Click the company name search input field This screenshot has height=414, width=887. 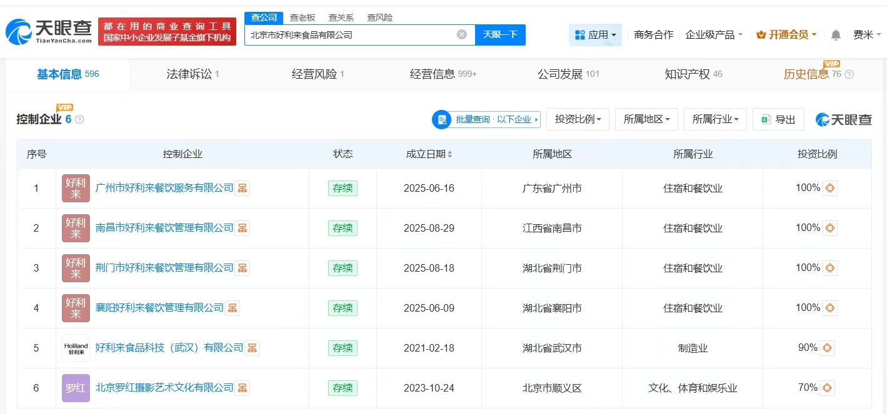click(350, 35)
